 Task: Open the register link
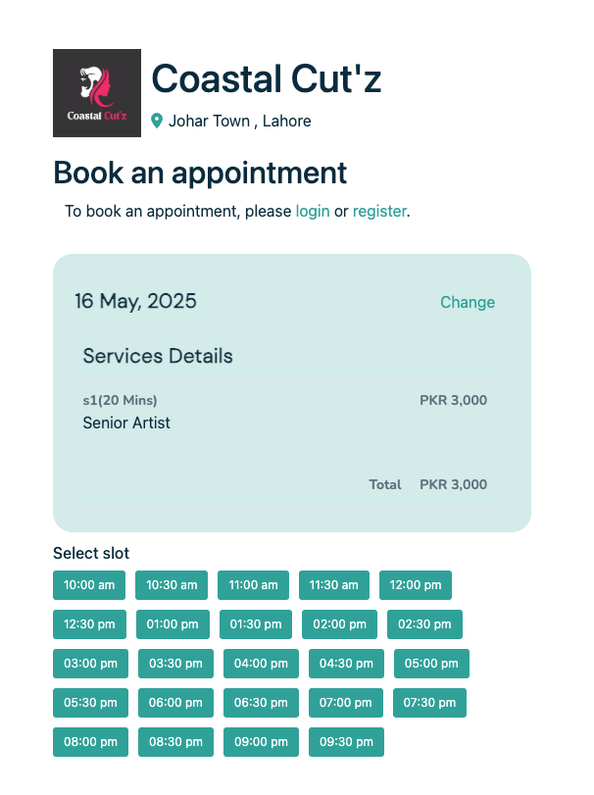coord(379,211)
